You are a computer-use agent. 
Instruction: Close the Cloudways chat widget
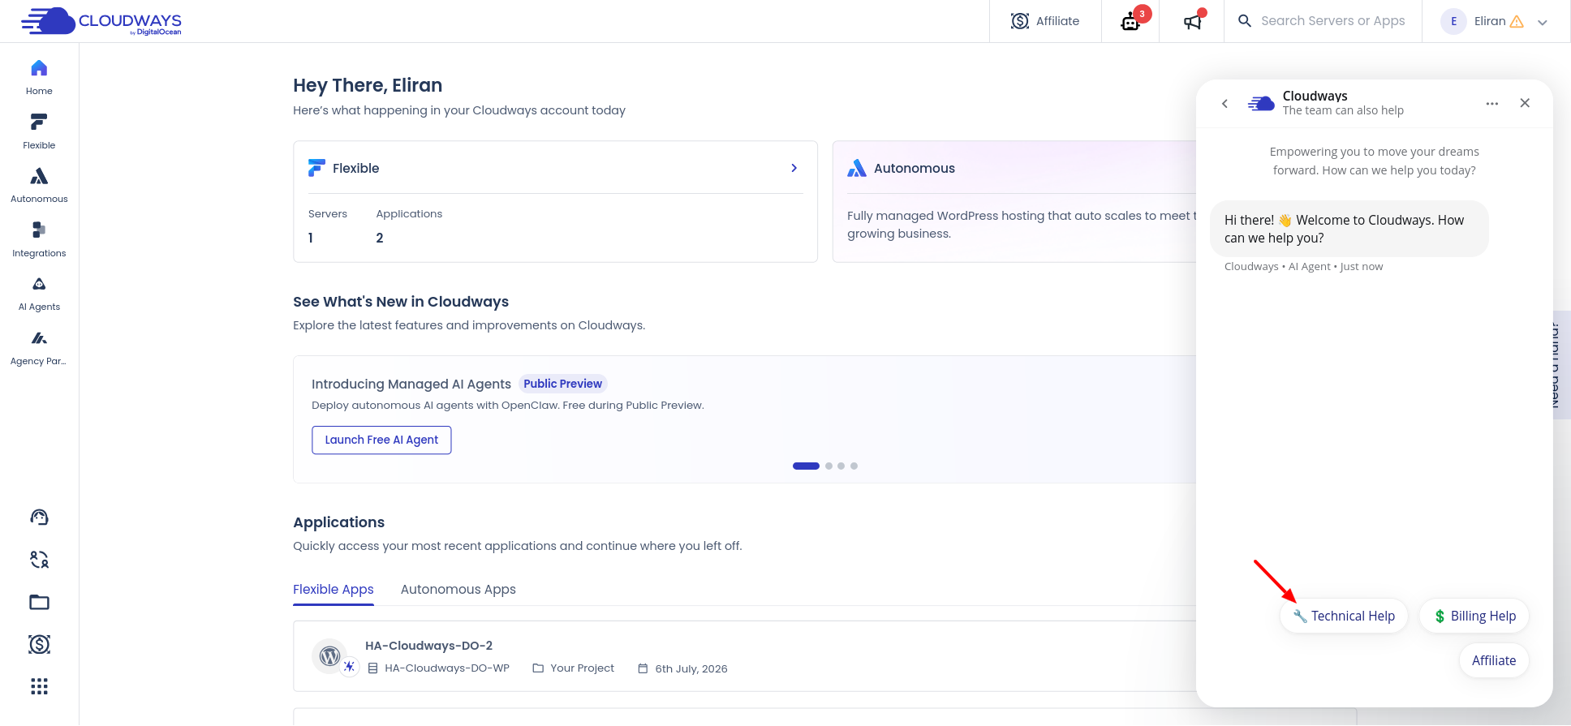[x=1525, y=103]
